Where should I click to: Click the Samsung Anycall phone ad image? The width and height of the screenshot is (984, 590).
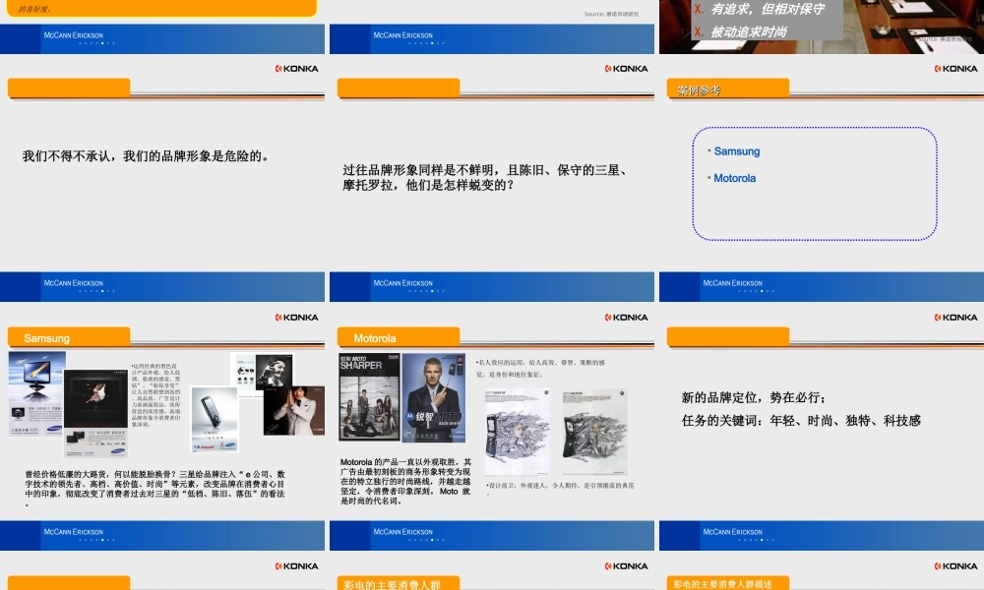213,416
